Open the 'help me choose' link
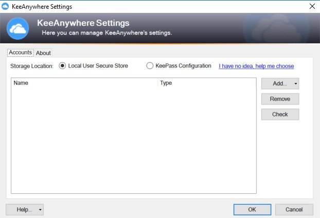The image size is (320, 218). [x=256, y=66]
